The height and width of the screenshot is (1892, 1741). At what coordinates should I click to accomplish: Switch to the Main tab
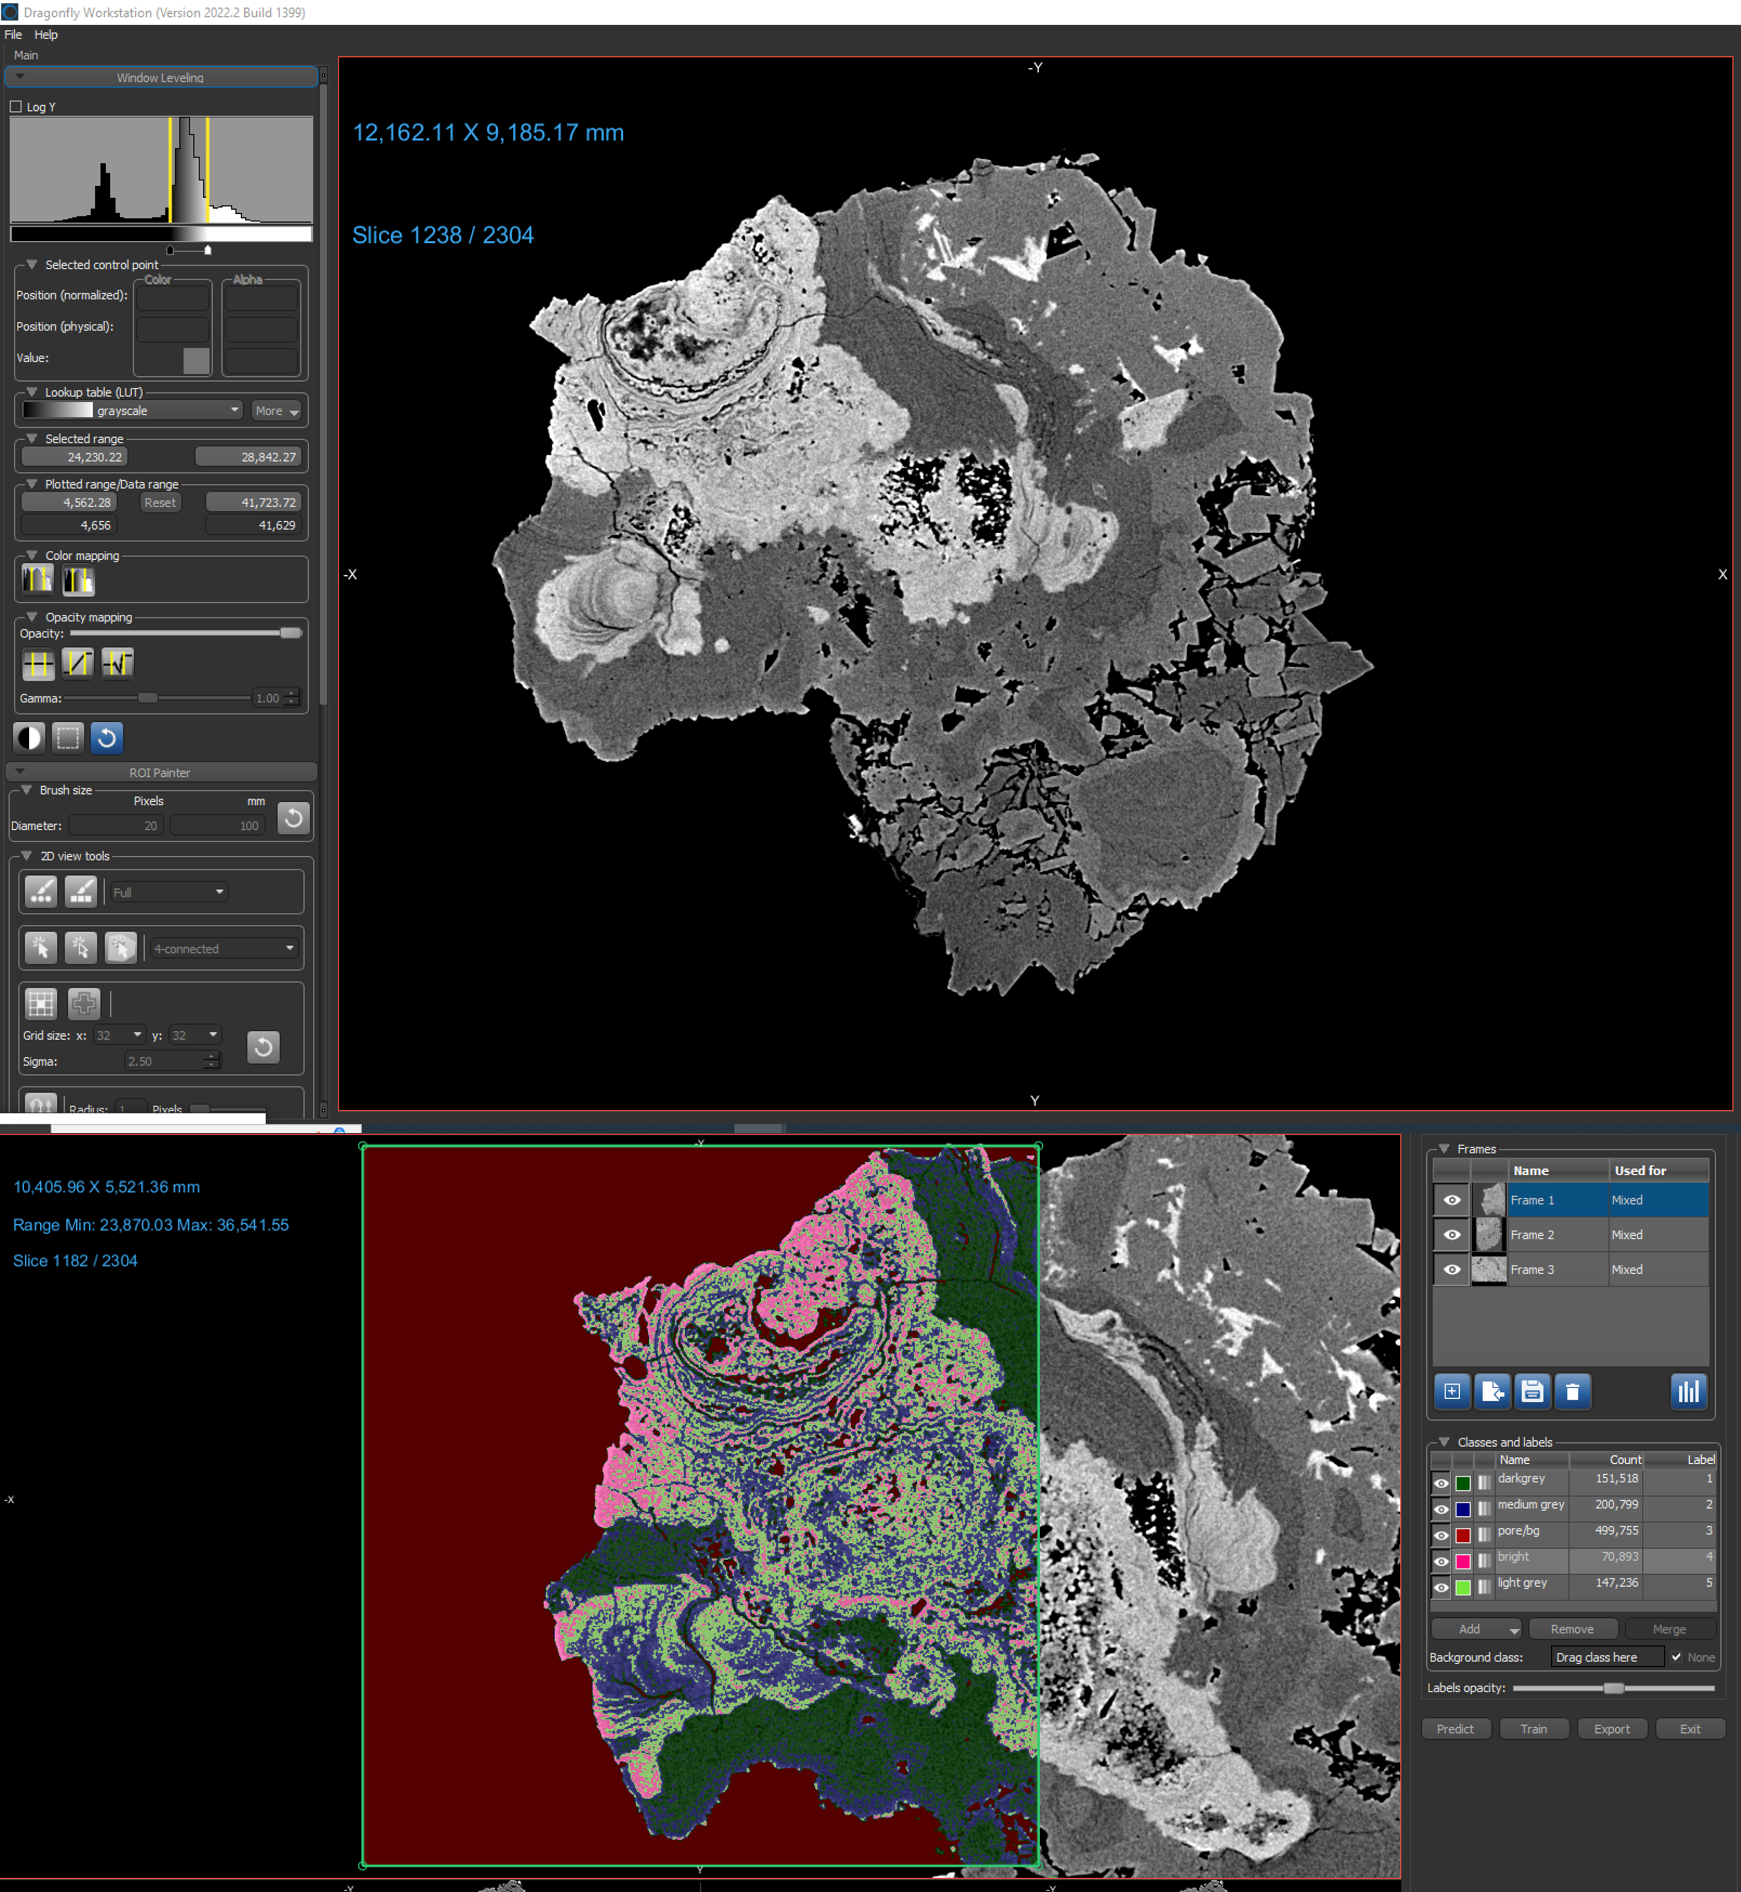(27, 56)
